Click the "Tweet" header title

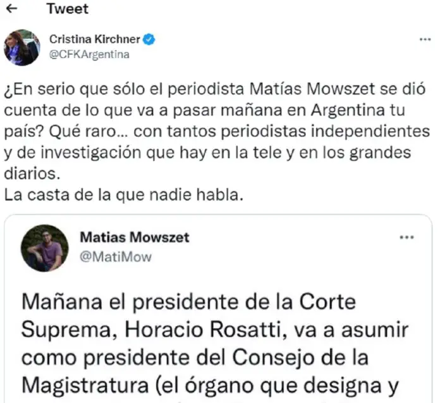(x=68, y=9)
